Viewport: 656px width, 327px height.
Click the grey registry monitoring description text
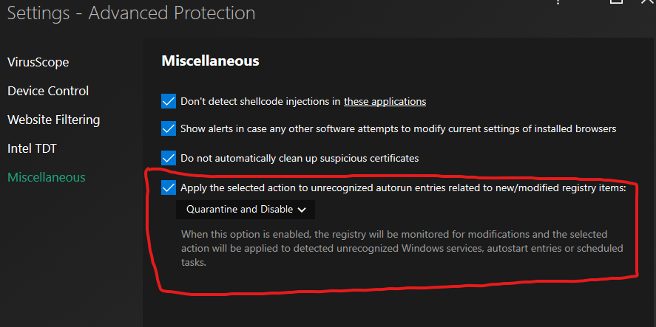[399, 248]
